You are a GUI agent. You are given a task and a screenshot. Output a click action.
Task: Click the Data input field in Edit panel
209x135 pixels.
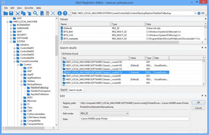134,119
